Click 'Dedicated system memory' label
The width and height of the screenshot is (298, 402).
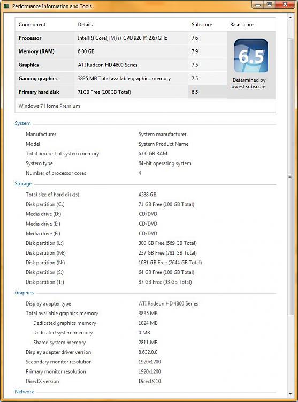tap(63, 333)
